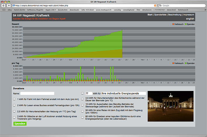This screenshot has width=207, height=137.
Task: Open the lufthansa_fluginfo bookmark
Action: pyautogui.click(x=35, y=10)
